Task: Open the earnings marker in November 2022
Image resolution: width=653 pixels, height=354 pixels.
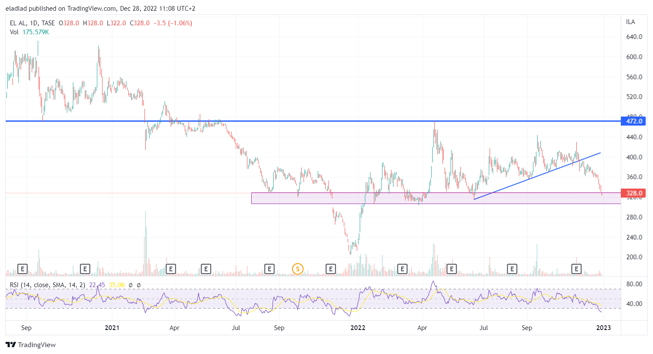Action: tap(577, 269)
